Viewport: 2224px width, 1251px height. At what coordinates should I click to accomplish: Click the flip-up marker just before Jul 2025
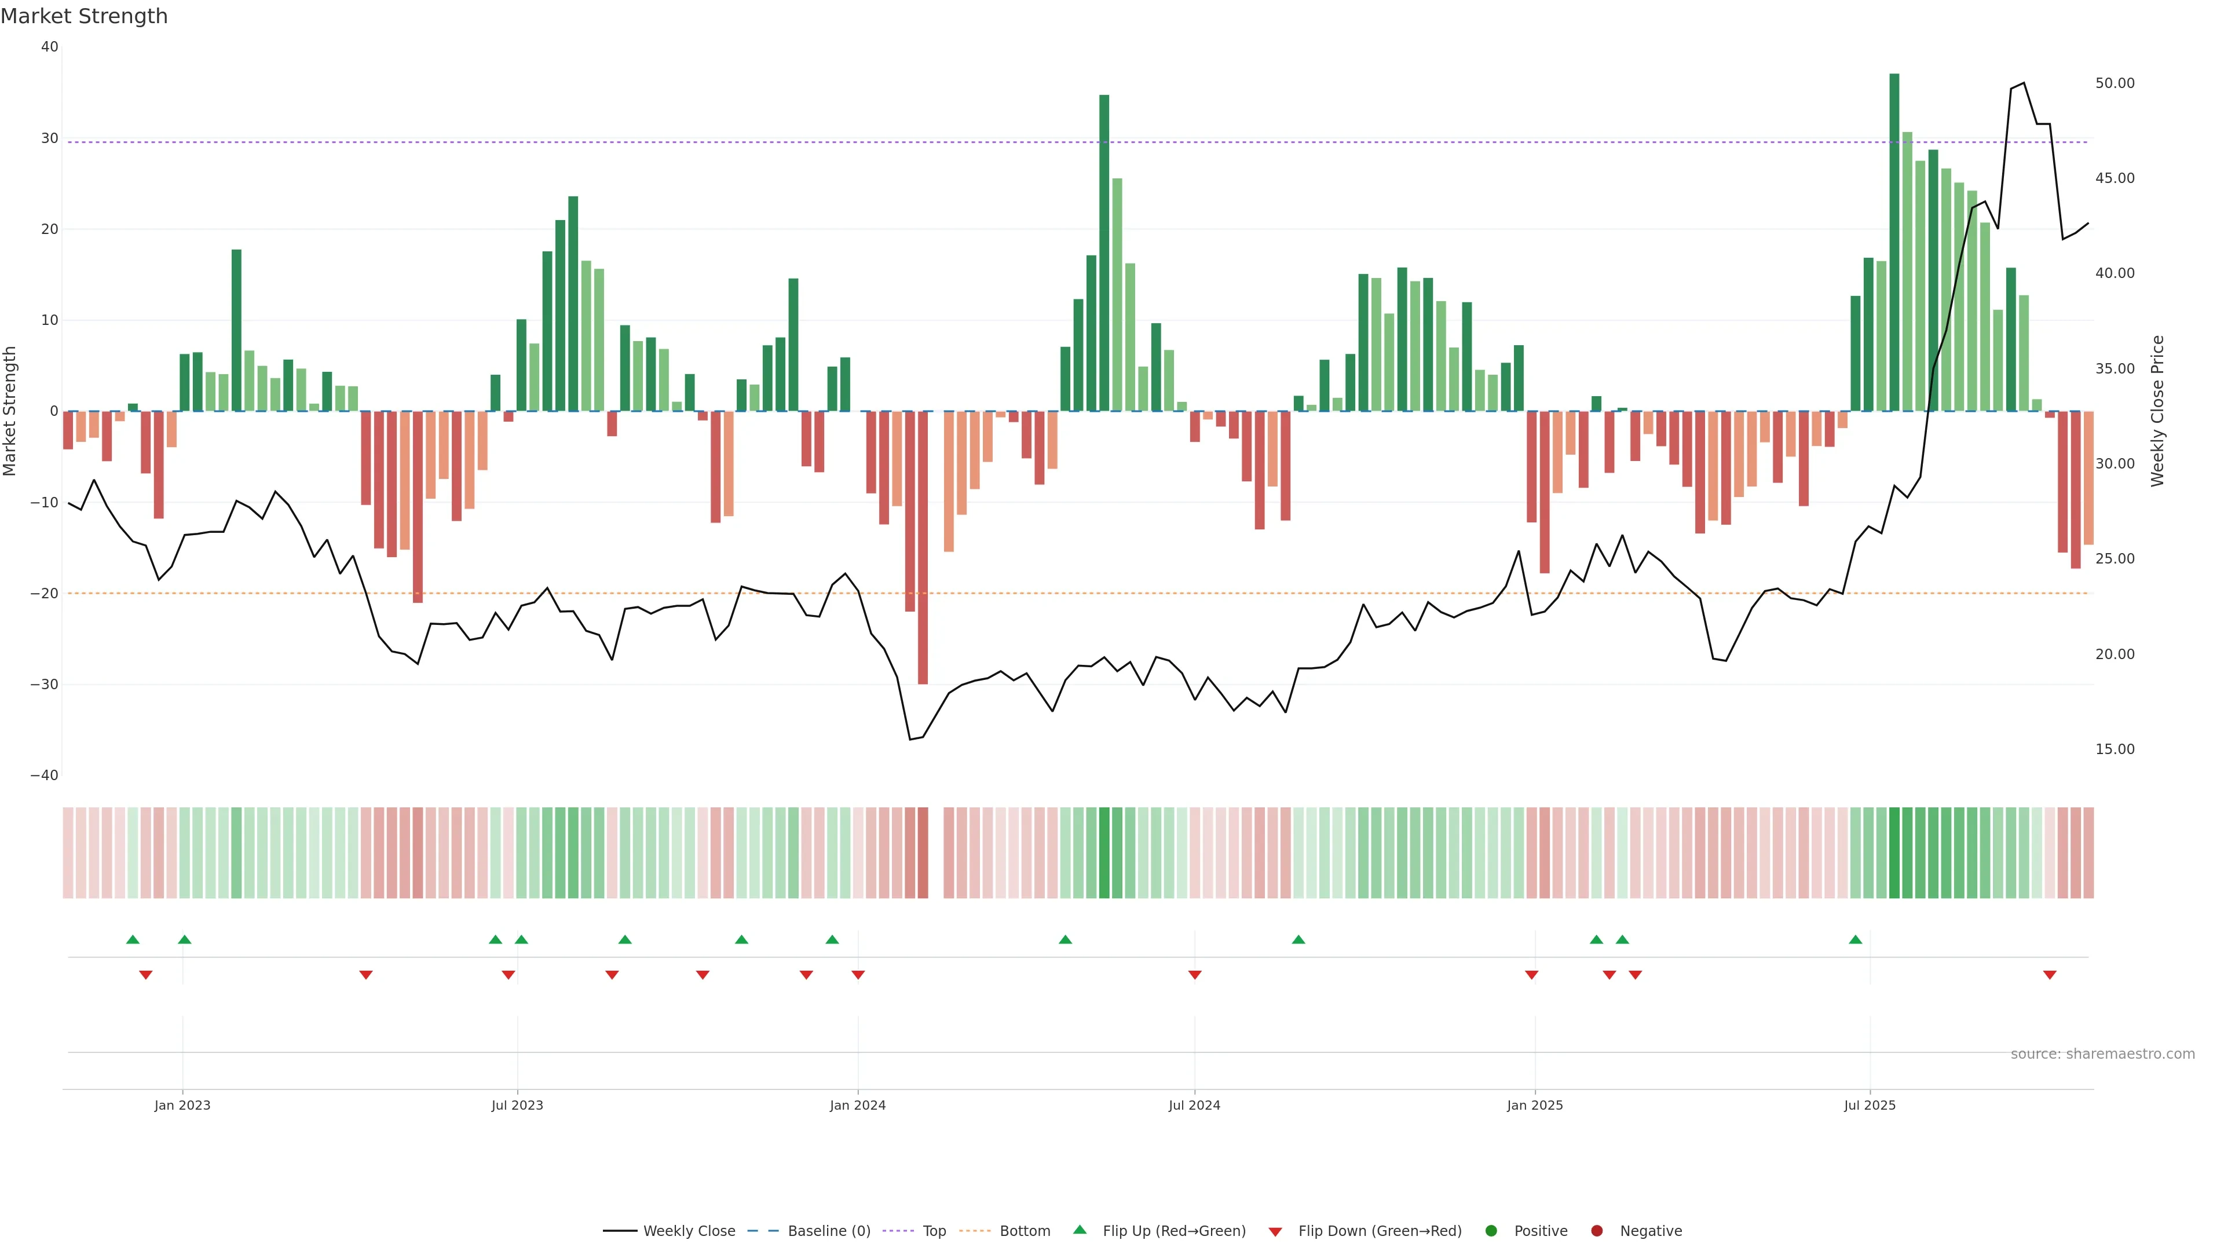(x=1855, y=939)
